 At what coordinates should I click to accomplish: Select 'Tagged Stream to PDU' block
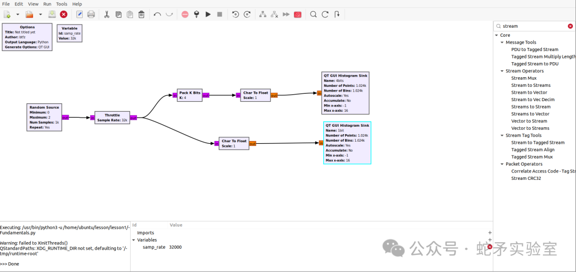pyautogui.click(x=534, y=64)
